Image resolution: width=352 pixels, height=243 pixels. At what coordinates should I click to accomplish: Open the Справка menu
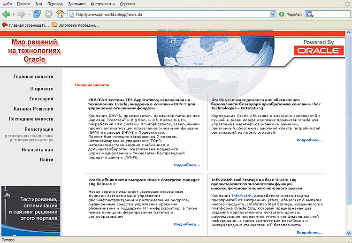click(x=127, y=4)
